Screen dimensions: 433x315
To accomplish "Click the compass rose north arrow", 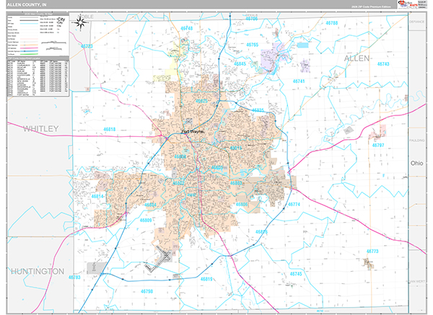I will point(81,23).
